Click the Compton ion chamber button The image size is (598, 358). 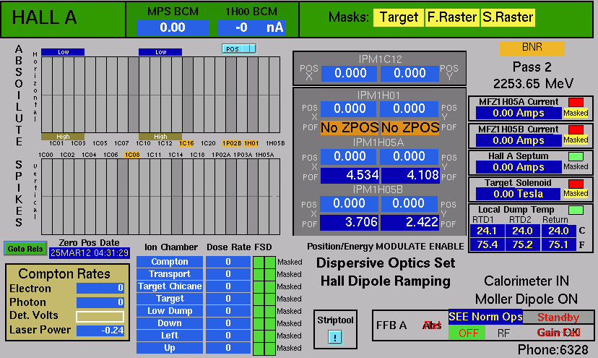[x=170, y=262]
